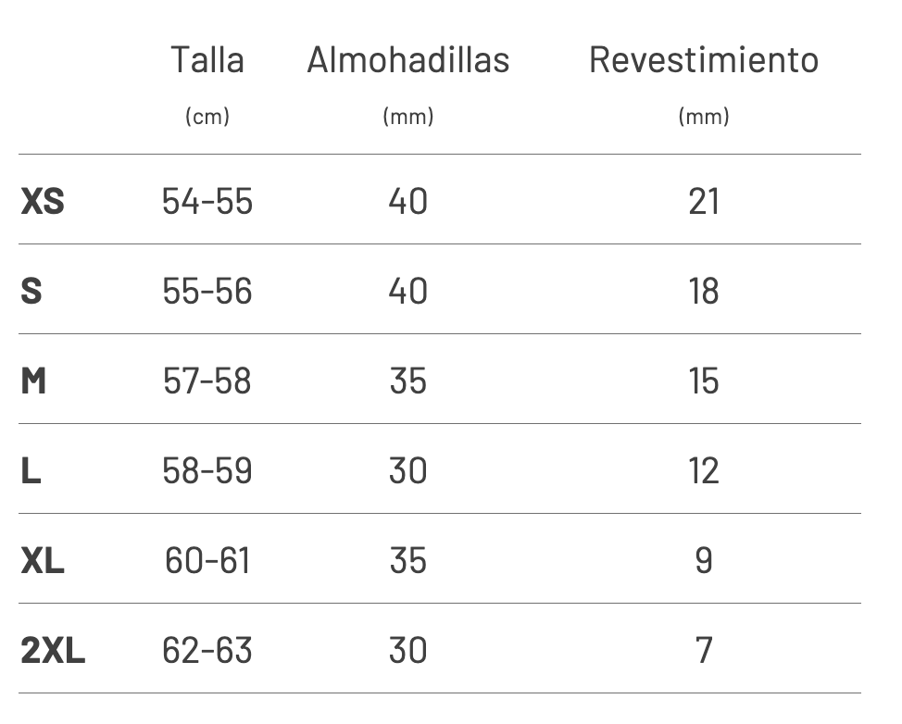902x724 pixels.
Task: Click Revestimiento value 12 in L row
Action: (x=704, y=470)
